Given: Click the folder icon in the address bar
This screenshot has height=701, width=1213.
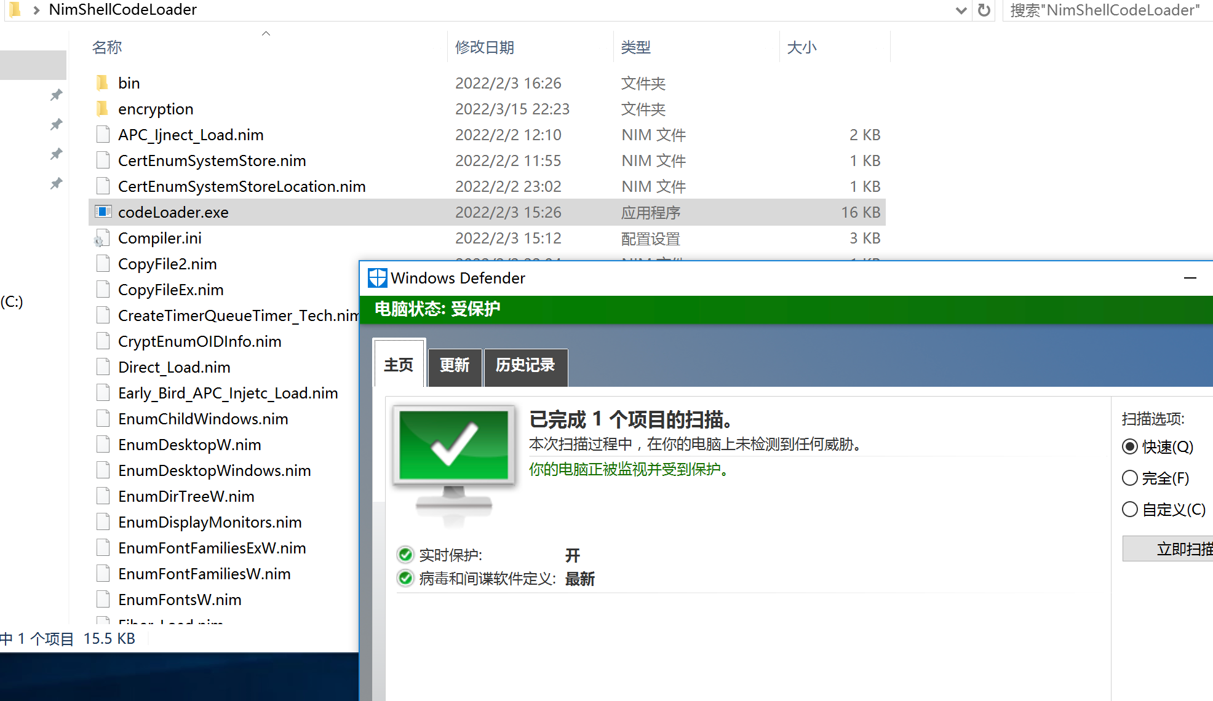Looking at the screenshot, I should tap(15, 9).
